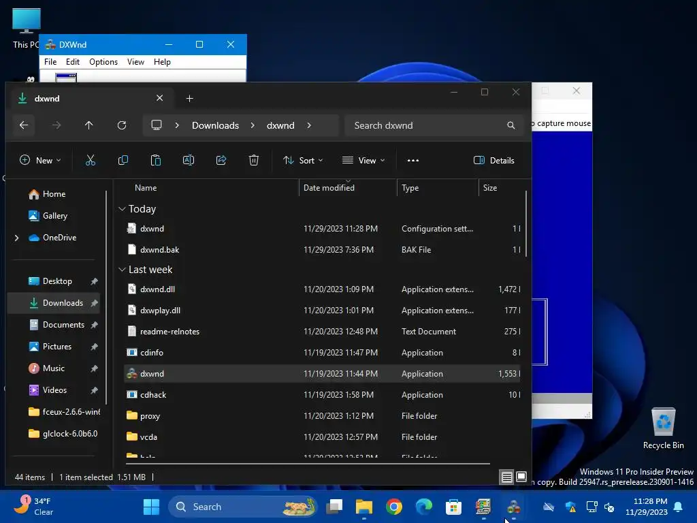
Task: Expand chevron before Downloads in address bar
Action: pos(177,125)
